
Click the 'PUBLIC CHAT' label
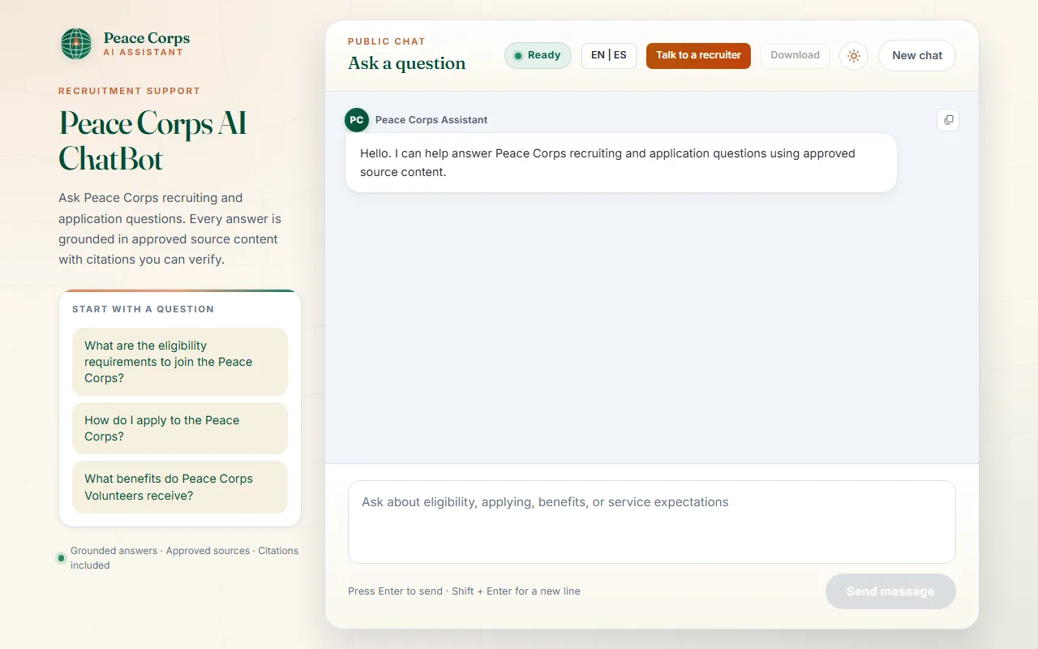tap(387, 41)
